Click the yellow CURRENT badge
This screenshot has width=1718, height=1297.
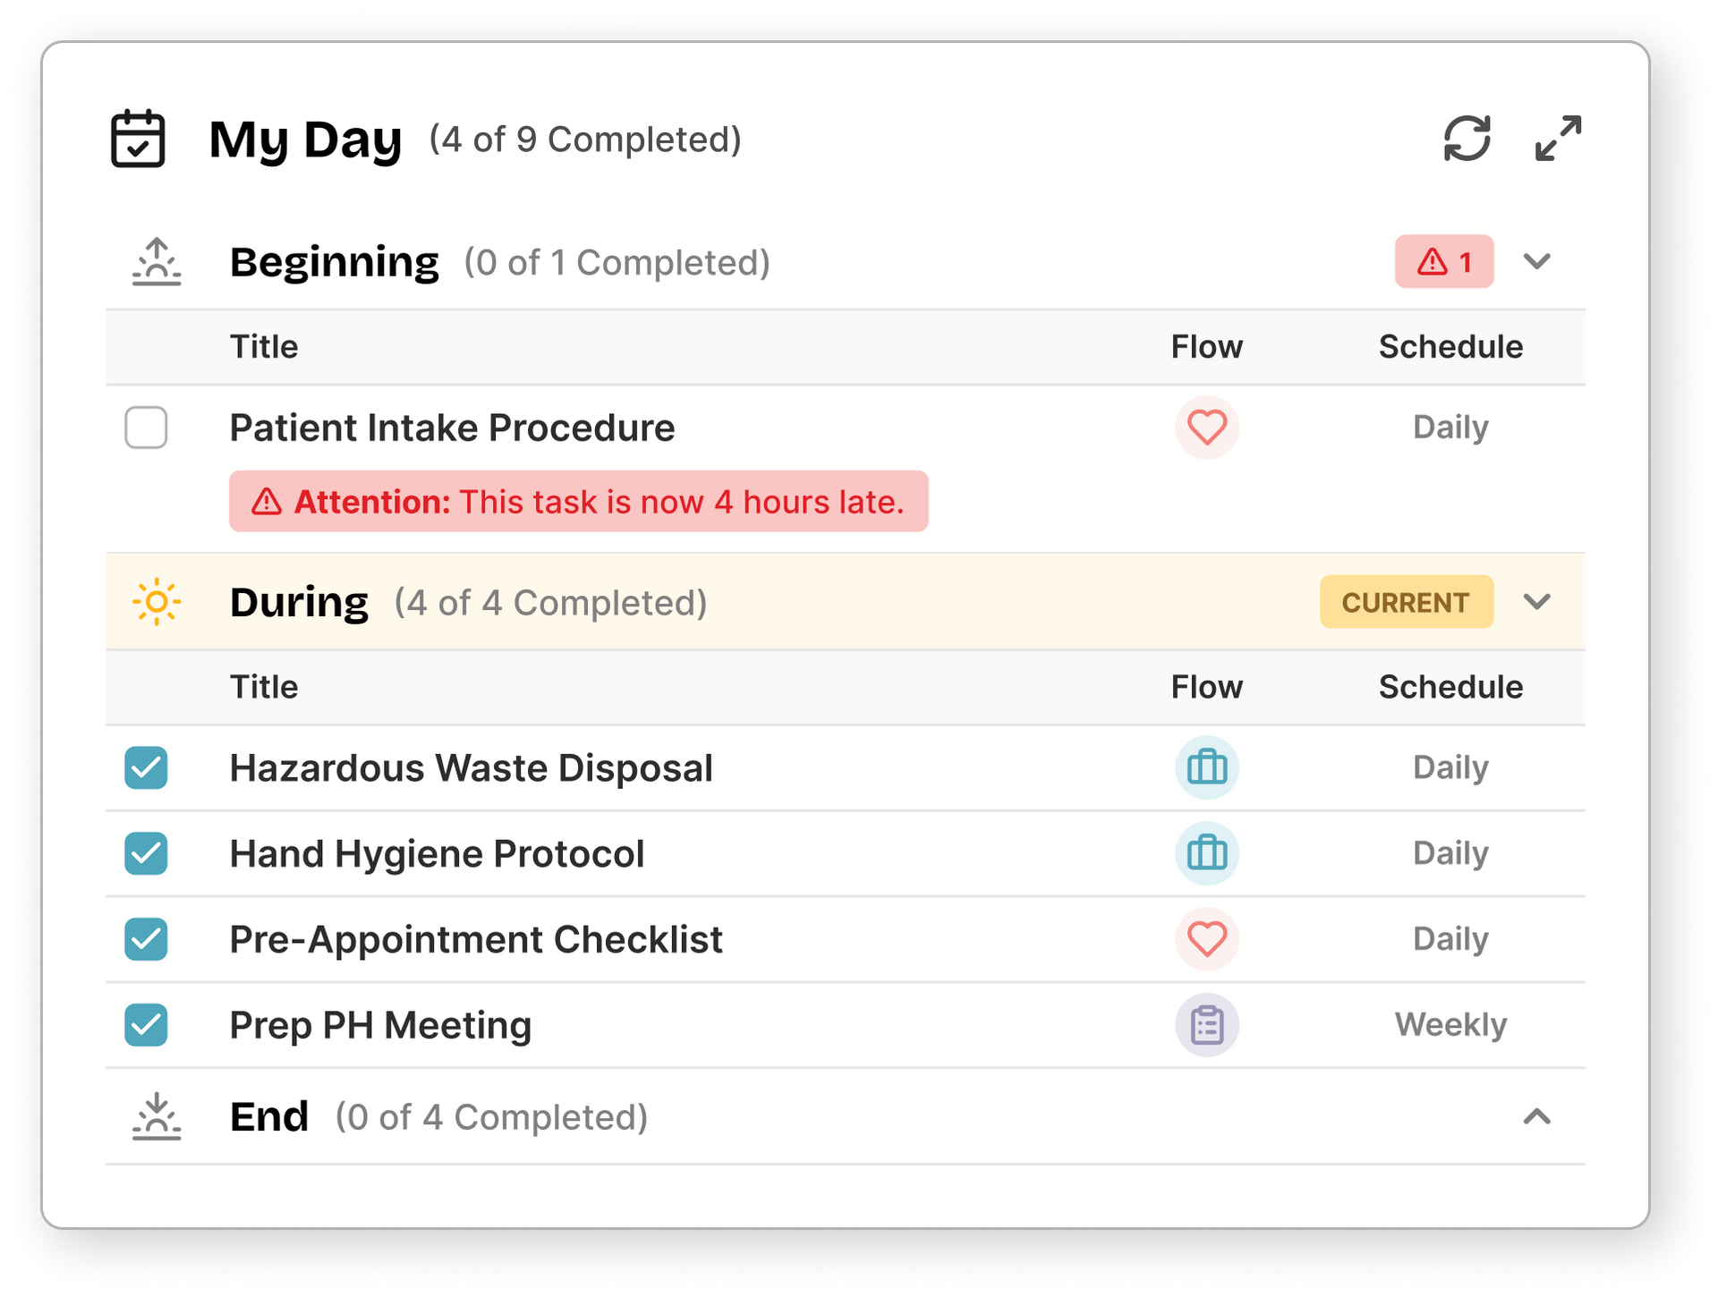point(1406,602)
